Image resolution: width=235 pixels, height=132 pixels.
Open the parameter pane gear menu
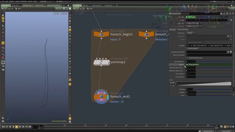point(221,14)
